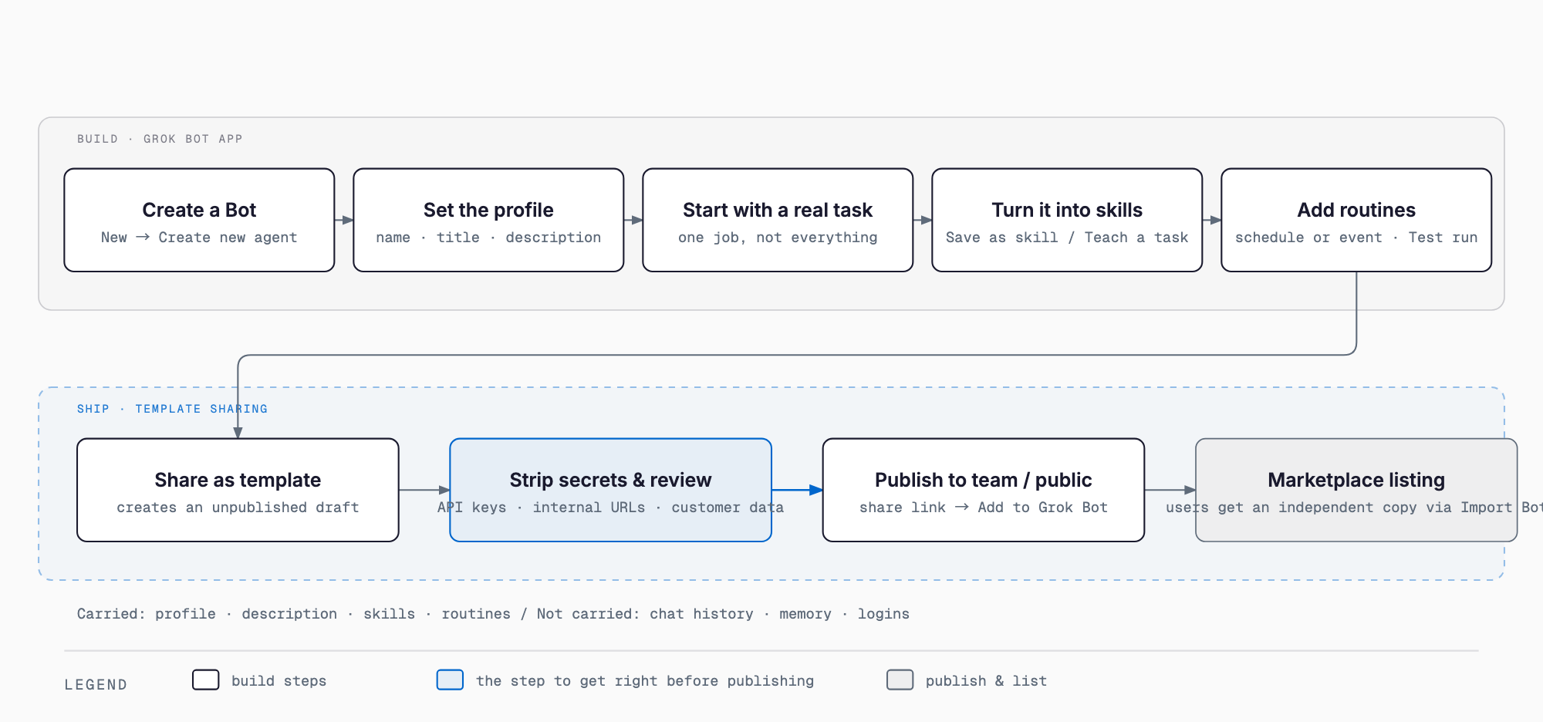The image size is (1543, 722).
Task: Click the 'build steps' legend label
Action: 279,681
